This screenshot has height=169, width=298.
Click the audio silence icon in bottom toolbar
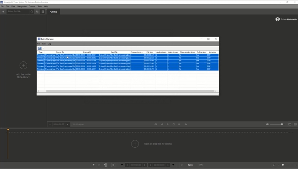(113, 165)
